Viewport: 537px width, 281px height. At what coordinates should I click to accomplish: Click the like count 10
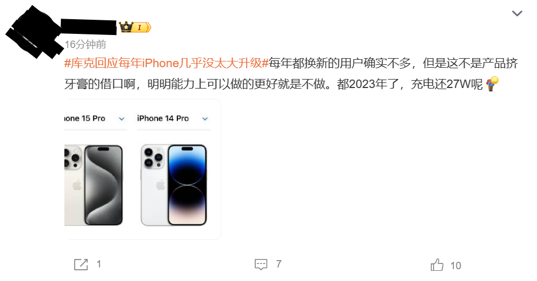[456, 266]
